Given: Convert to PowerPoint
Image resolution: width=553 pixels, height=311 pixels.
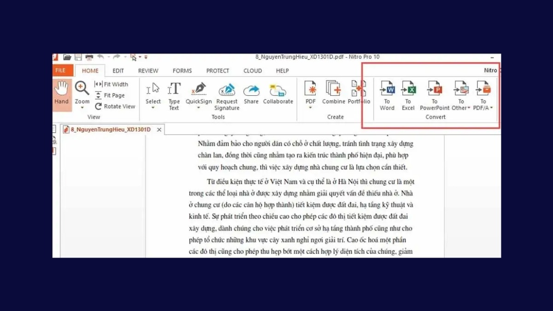Looking at the screenshot, I should click(435, 96).
